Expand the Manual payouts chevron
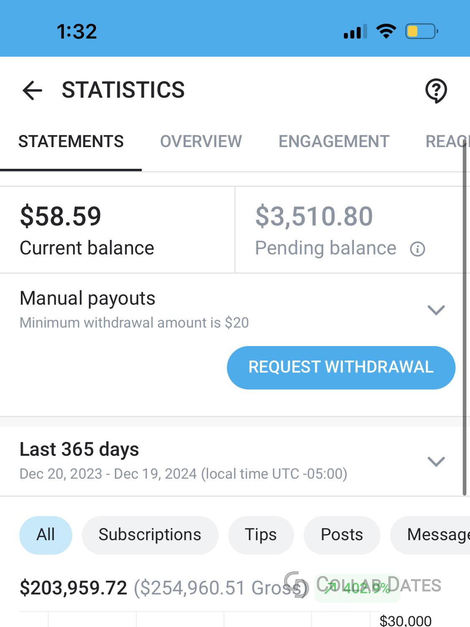Screen dimensions: 470x627 436,310
